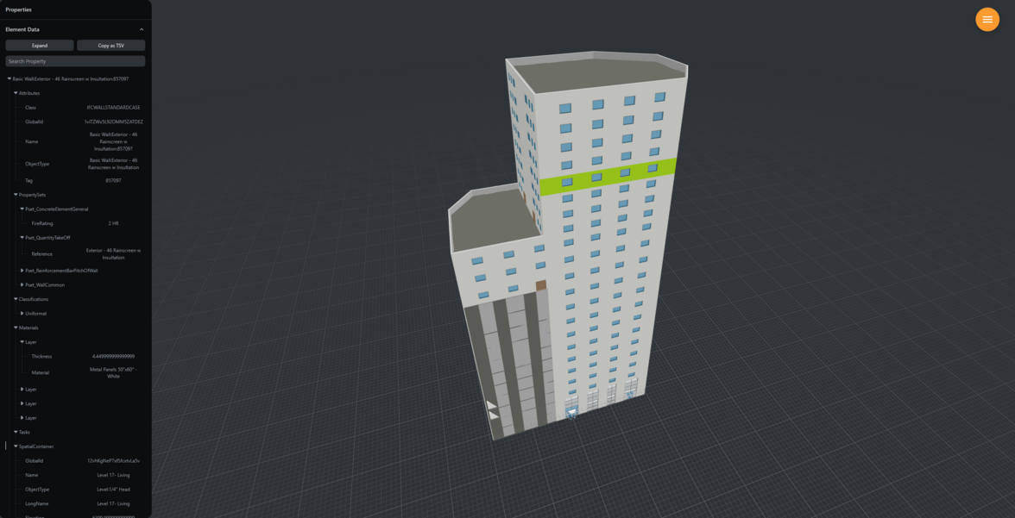This screenshot has width=1015, height=518.
Task: Click the Expand button
Action: tap(40, 46)
